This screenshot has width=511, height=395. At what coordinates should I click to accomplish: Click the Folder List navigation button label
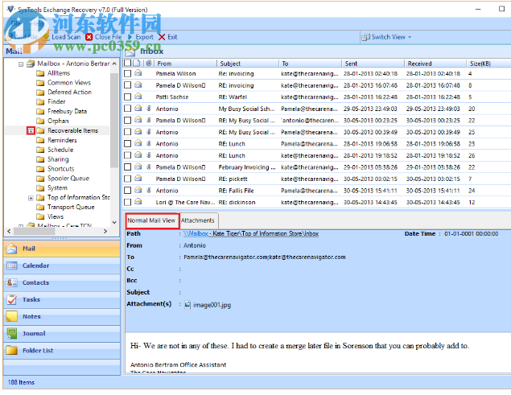pyautogui.click(x=38, y=350)
